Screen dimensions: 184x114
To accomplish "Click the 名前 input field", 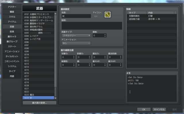I will (x=76, y=16).
